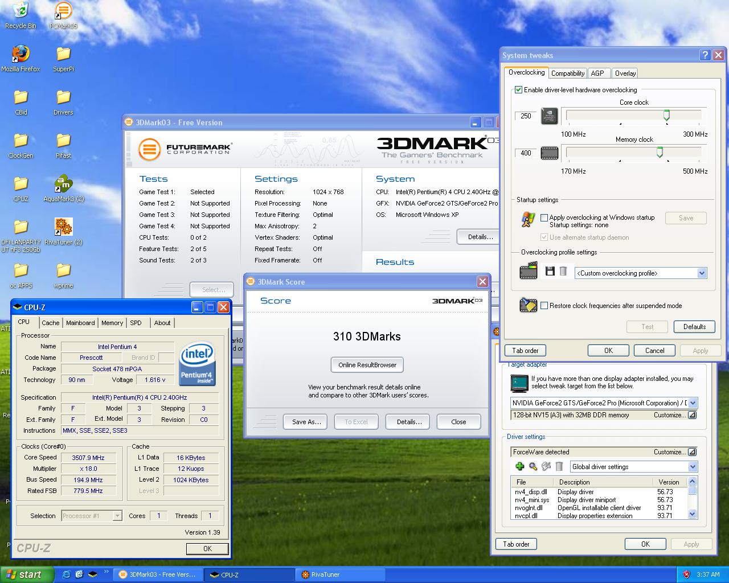Image resolution: width=729 pixels, height=583 pixels.
Task: Click the Core clock value field showing 250
Action: [526, 116]
